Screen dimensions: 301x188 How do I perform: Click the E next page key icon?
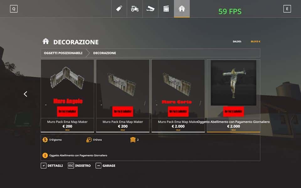pyautogui.click(x=287, y=9)
